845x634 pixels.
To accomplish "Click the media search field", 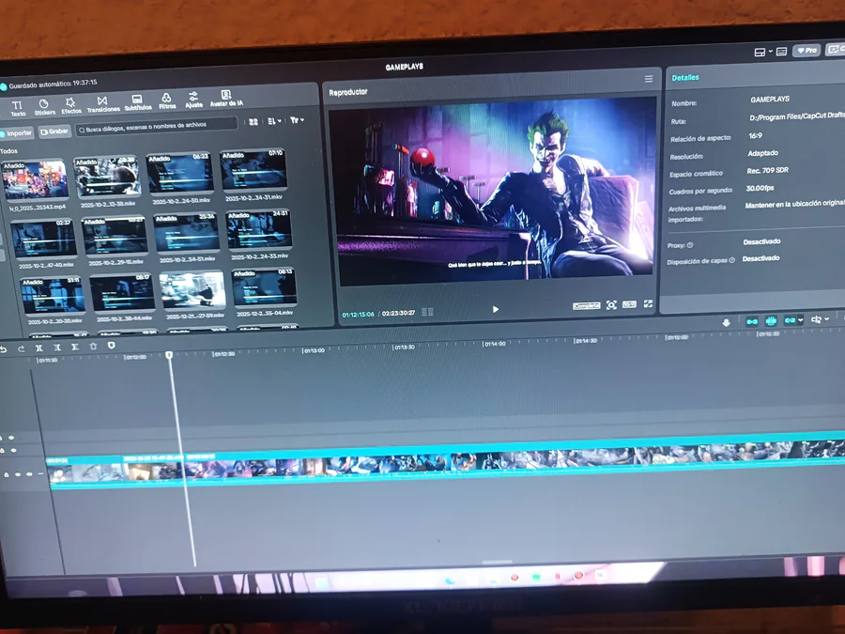I will point(156,126).
